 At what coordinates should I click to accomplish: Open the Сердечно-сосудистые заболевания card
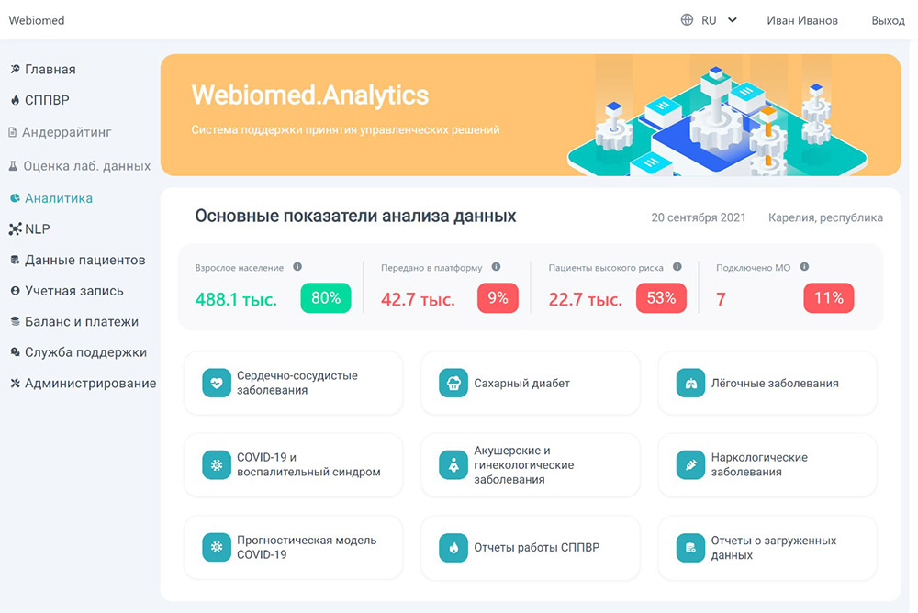(x=294, y=383)
